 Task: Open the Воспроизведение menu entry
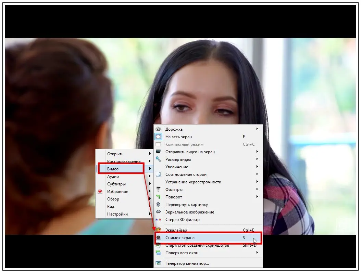[124, 161]
